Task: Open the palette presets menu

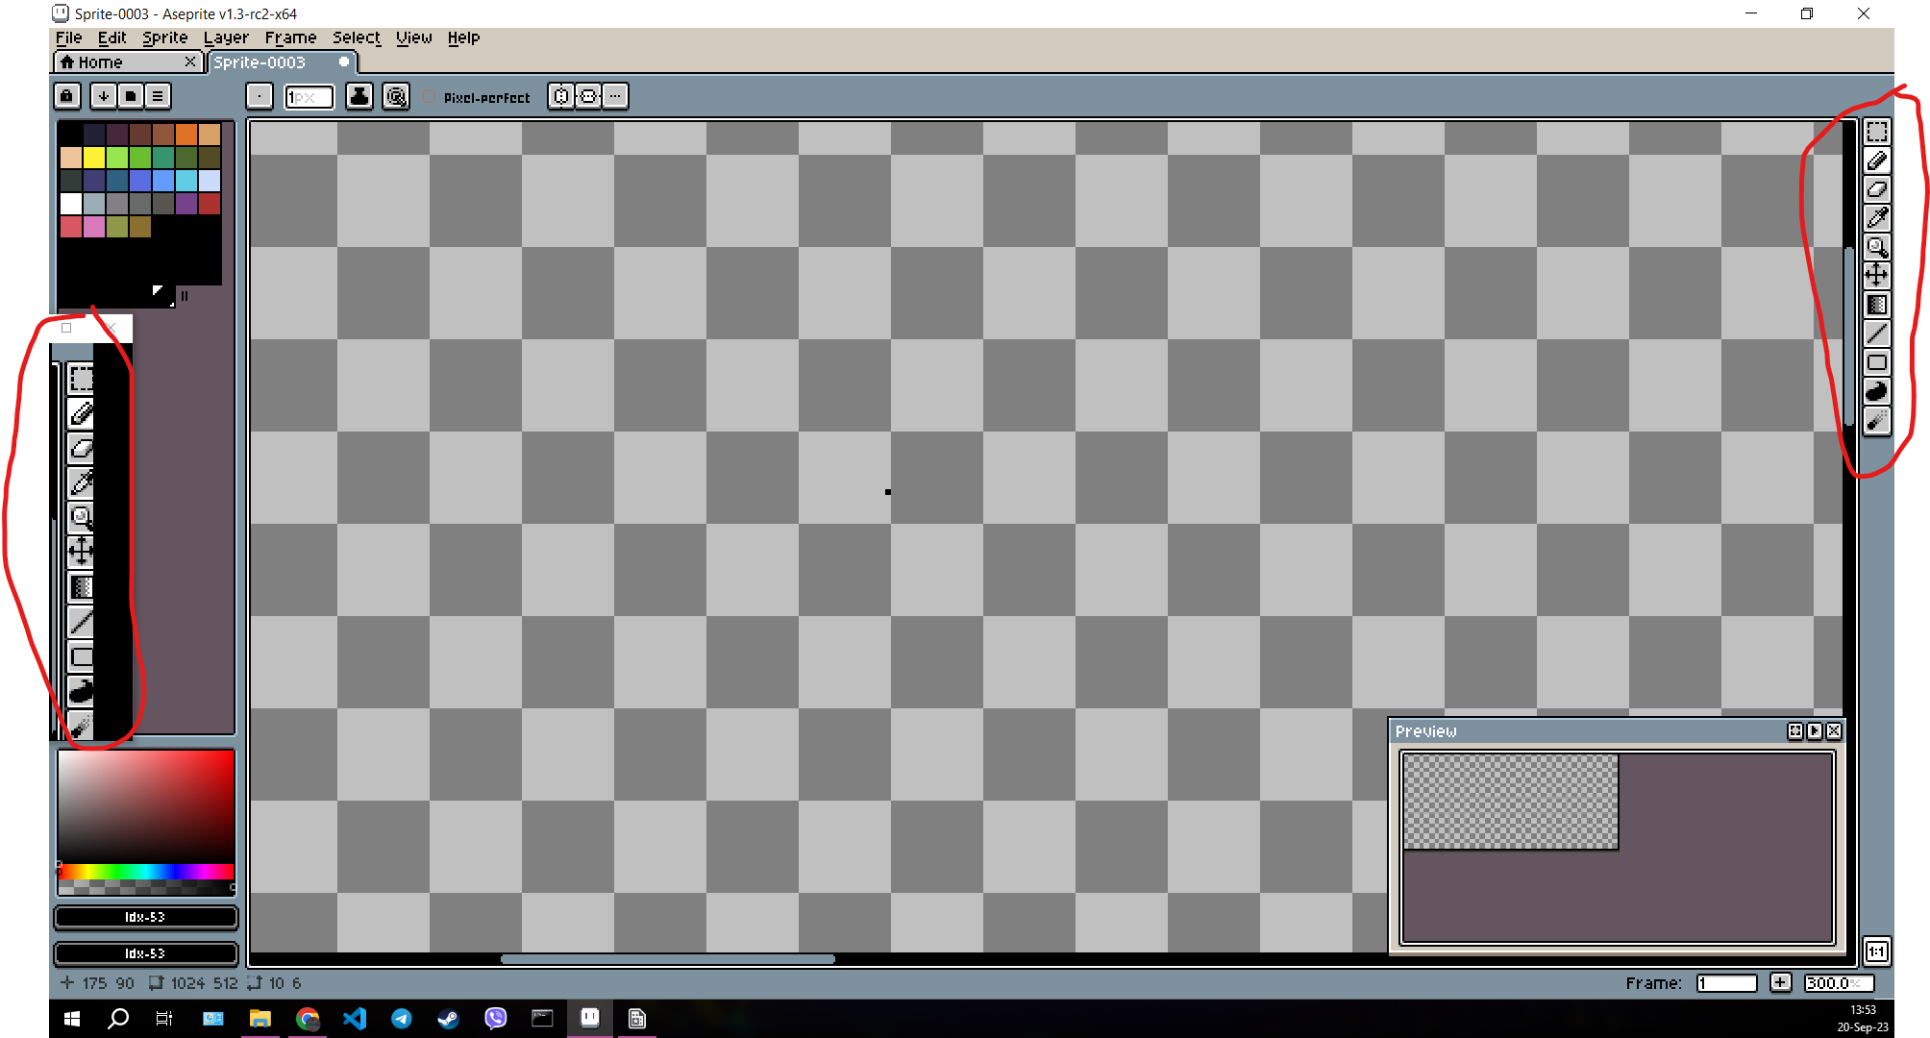Action: (x=157, y=96)
